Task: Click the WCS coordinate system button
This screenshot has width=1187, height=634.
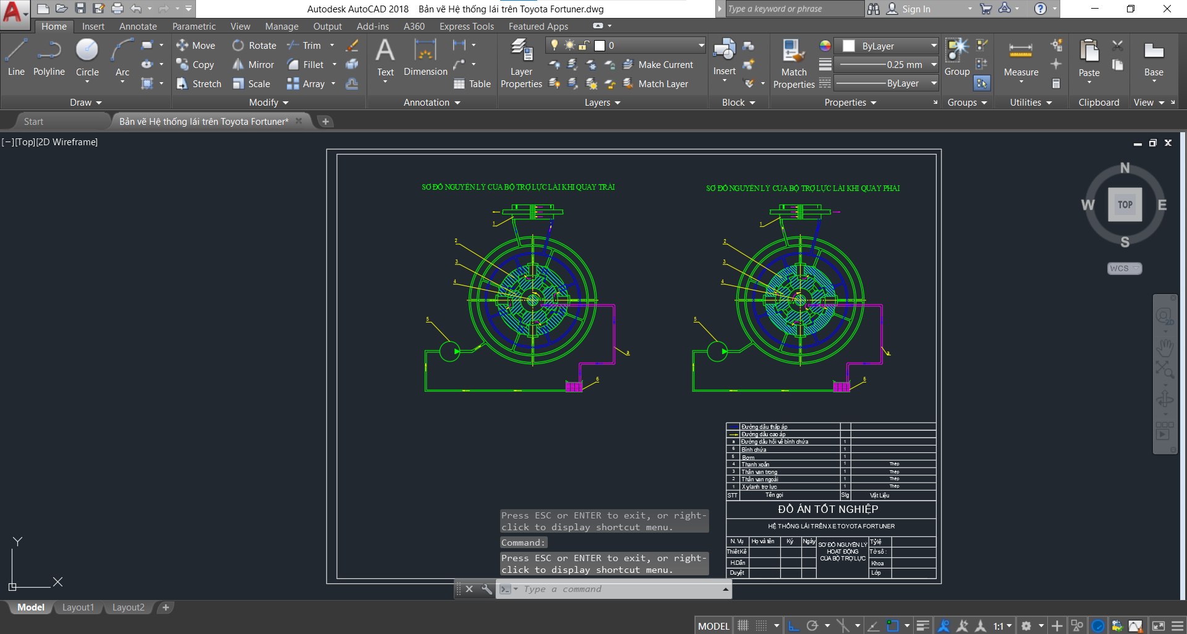Action: (1124, 268)
